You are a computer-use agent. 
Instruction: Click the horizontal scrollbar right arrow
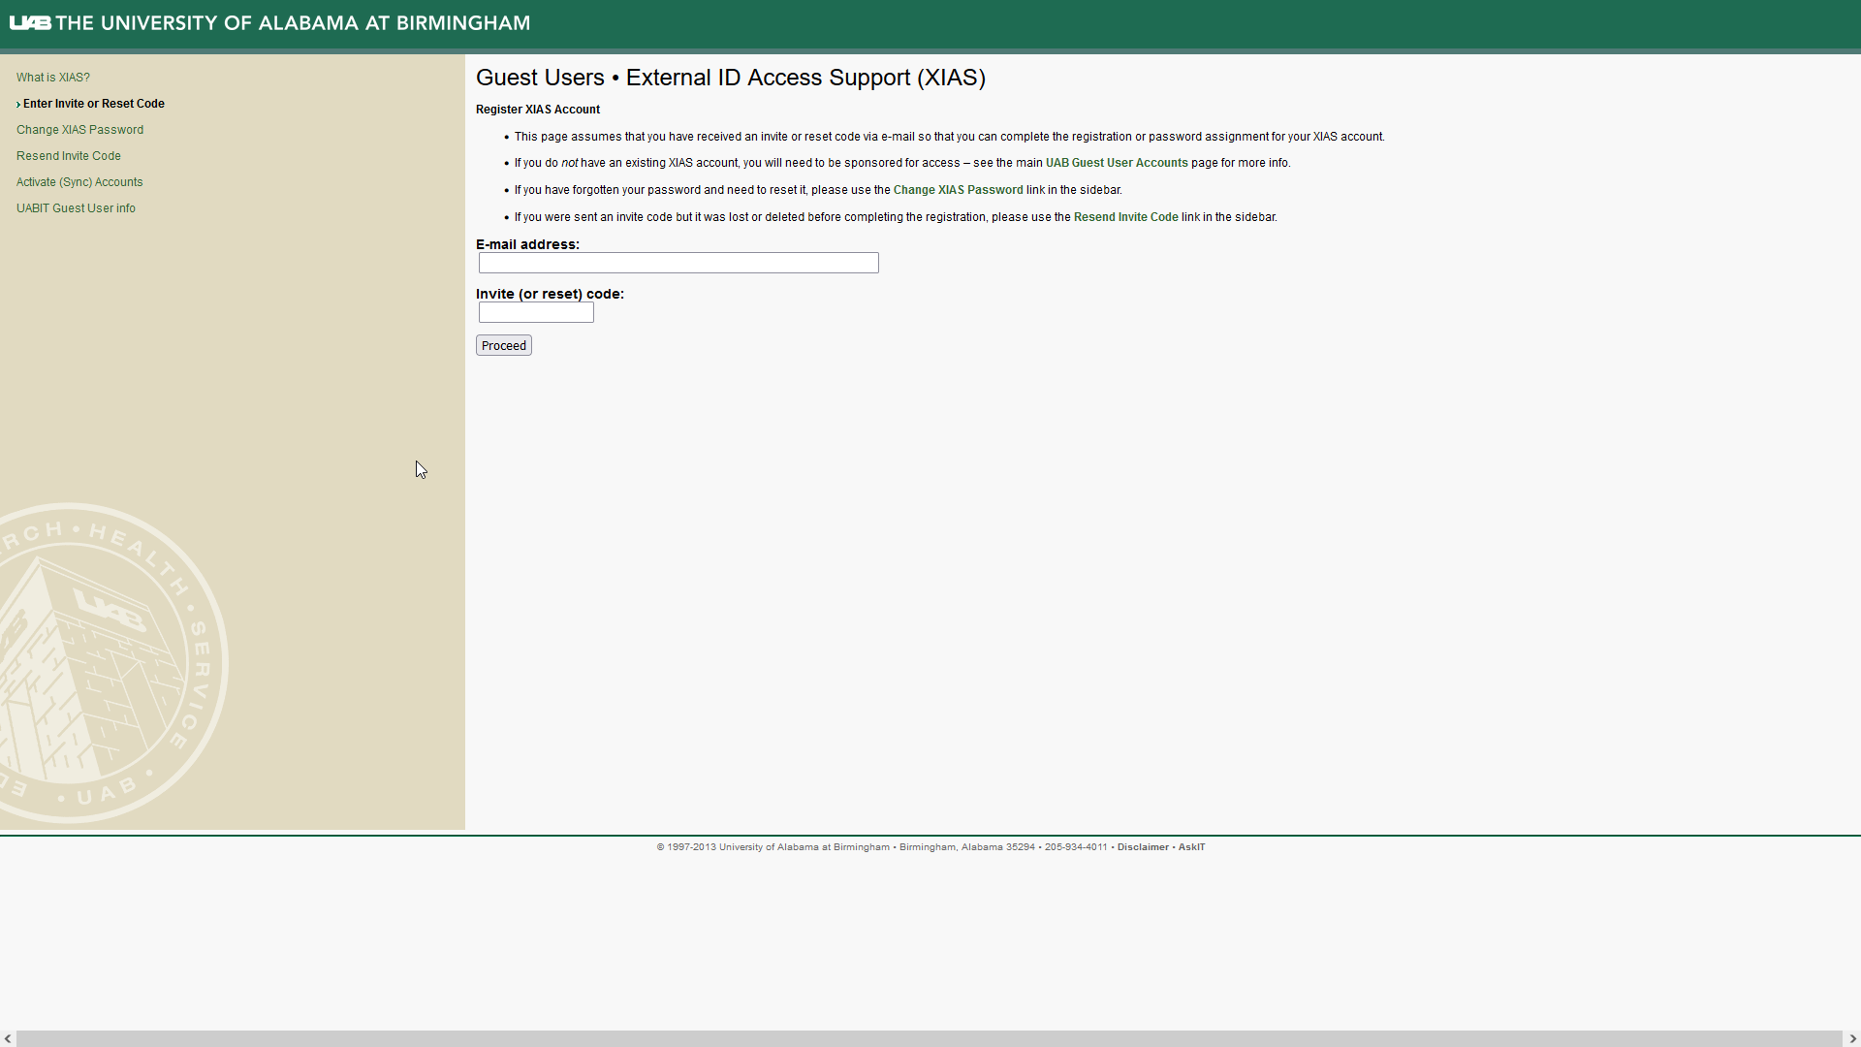1852,1039
